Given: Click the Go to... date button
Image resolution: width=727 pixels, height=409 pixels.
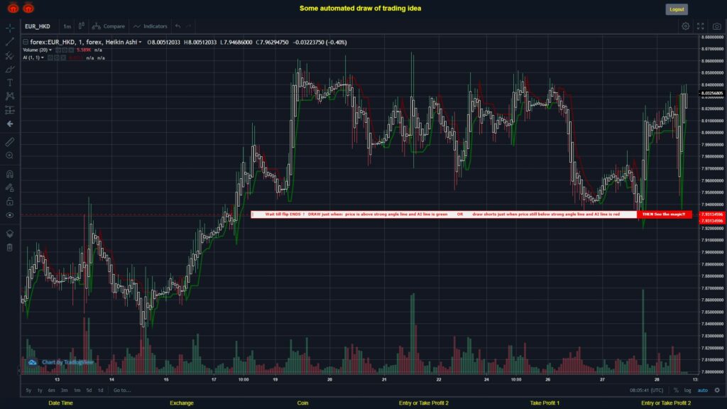Looking at the screenshot, I should coord(122,391).
